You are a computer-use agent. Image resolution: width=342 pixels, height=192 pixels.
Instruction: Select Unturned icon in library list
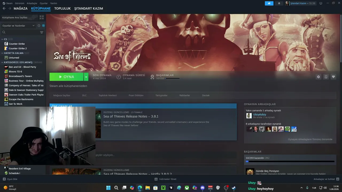click(x=6, y=58)
